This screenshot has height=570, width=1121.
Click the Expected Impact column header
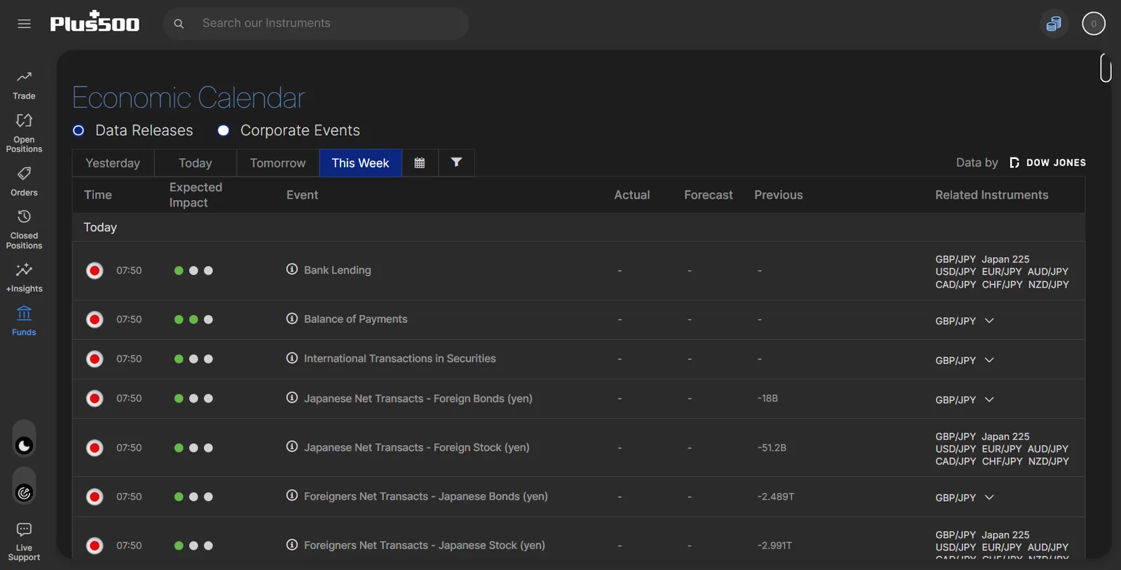pos(195,195)
